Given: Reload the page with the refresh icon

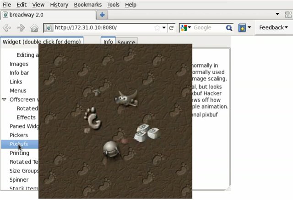Looking at the screenshot, I should point(171,28).
